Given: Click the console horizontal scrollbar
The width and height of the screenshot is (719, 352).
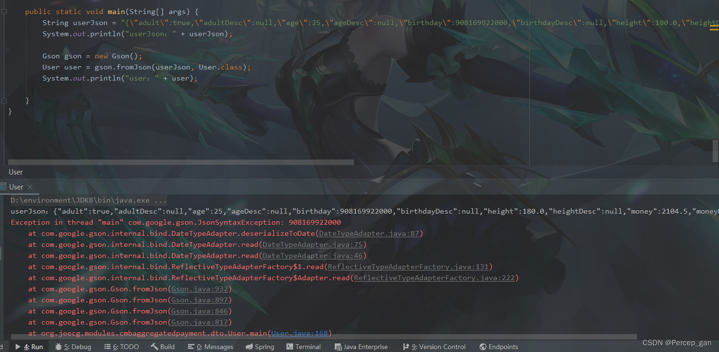Looking at the screenshot, I should click(323, 337).
